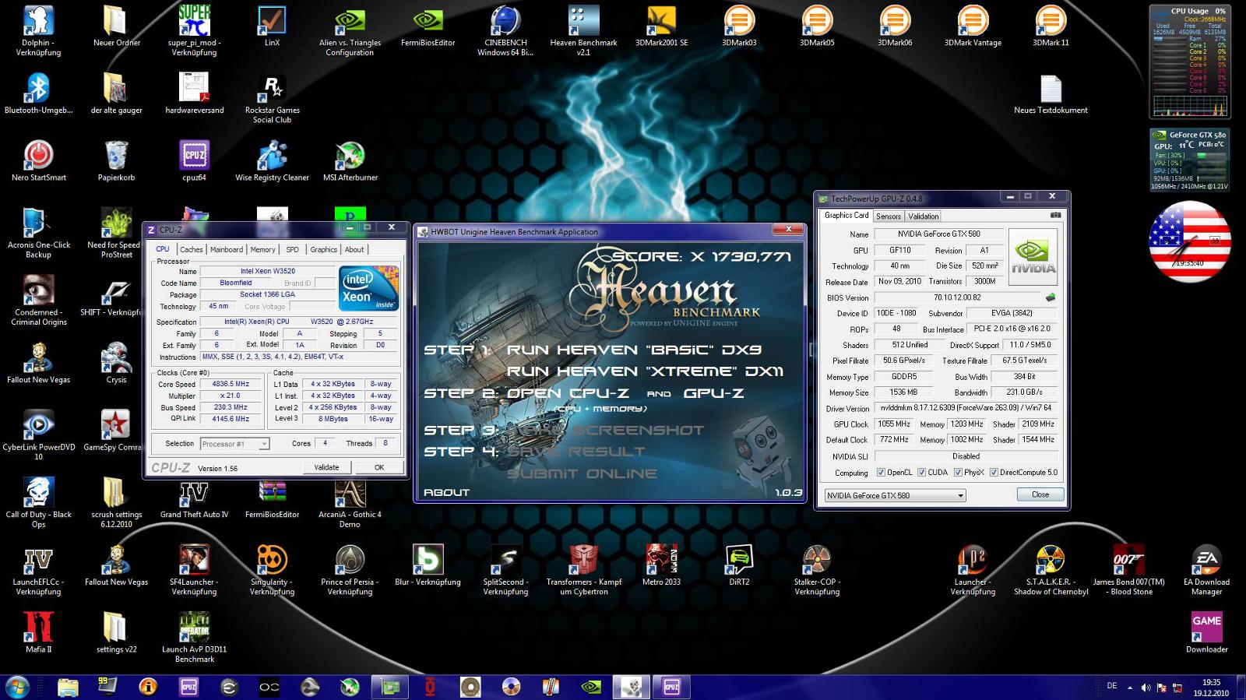Screen dimensions: 1246x700
Task: Select the SPD tab in CPU-Z
Action: [x=292, y=249]
